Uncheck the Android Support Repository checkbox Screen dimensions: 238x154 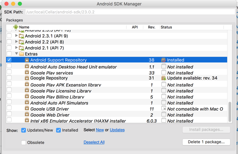coord(9,60)
